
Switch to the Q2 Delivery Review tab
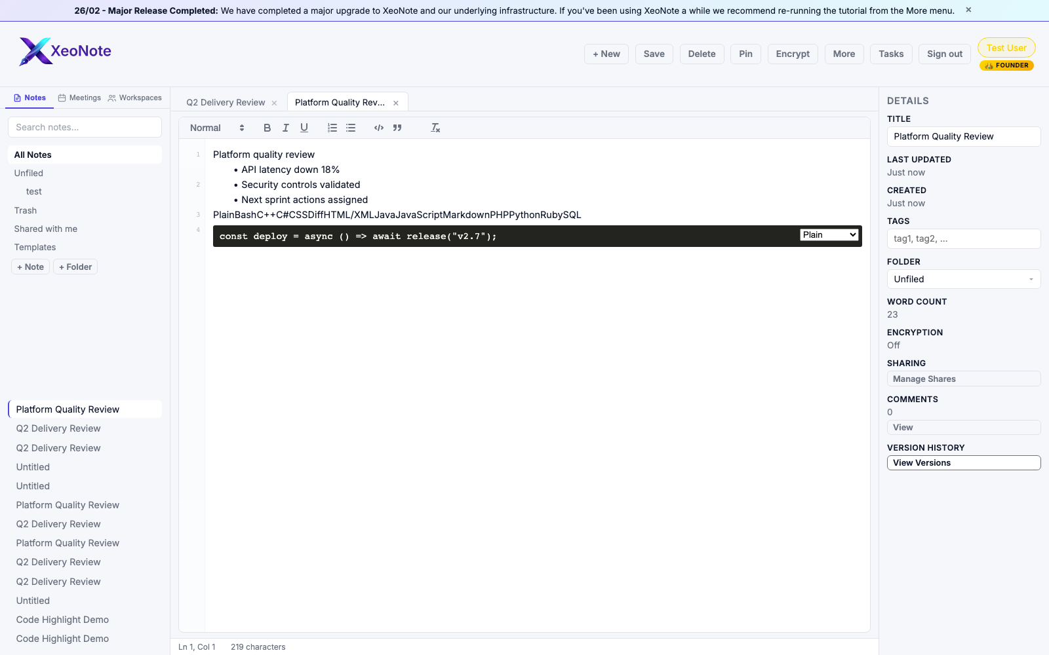tap(226, 102)
